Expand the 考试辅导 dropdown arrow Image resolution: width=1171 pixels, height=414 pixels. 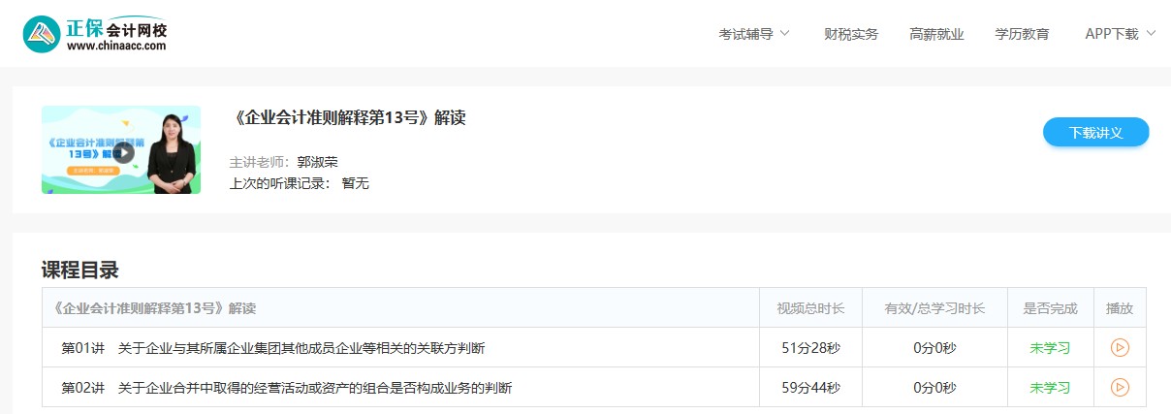coord(784,33)
